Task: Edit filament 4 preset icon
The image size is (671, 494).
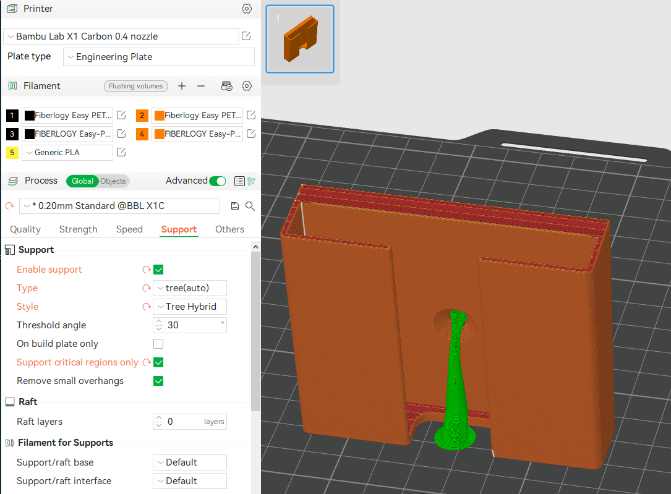Action: (x=251, y=134)
